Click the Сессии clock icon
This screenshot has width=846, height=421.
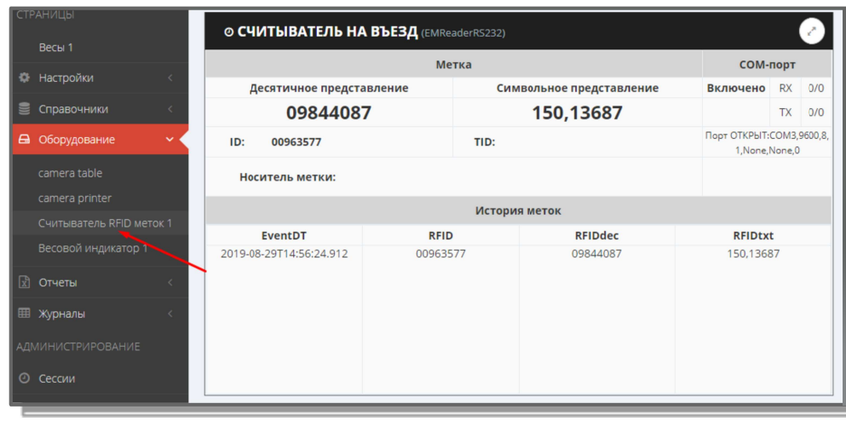[24, 378]
